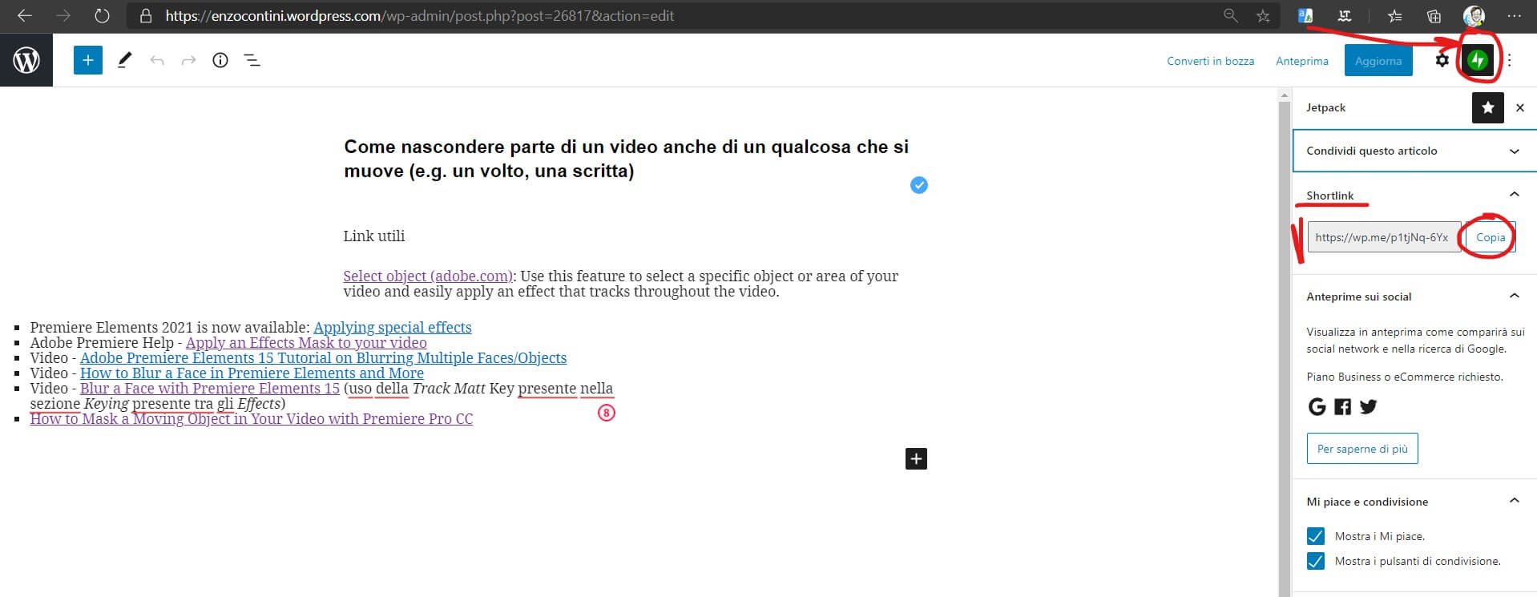Screen dimensions: 1537x597
Task: Collapse the Anteprime sui social section
Action: click(x=1514, y=296)
